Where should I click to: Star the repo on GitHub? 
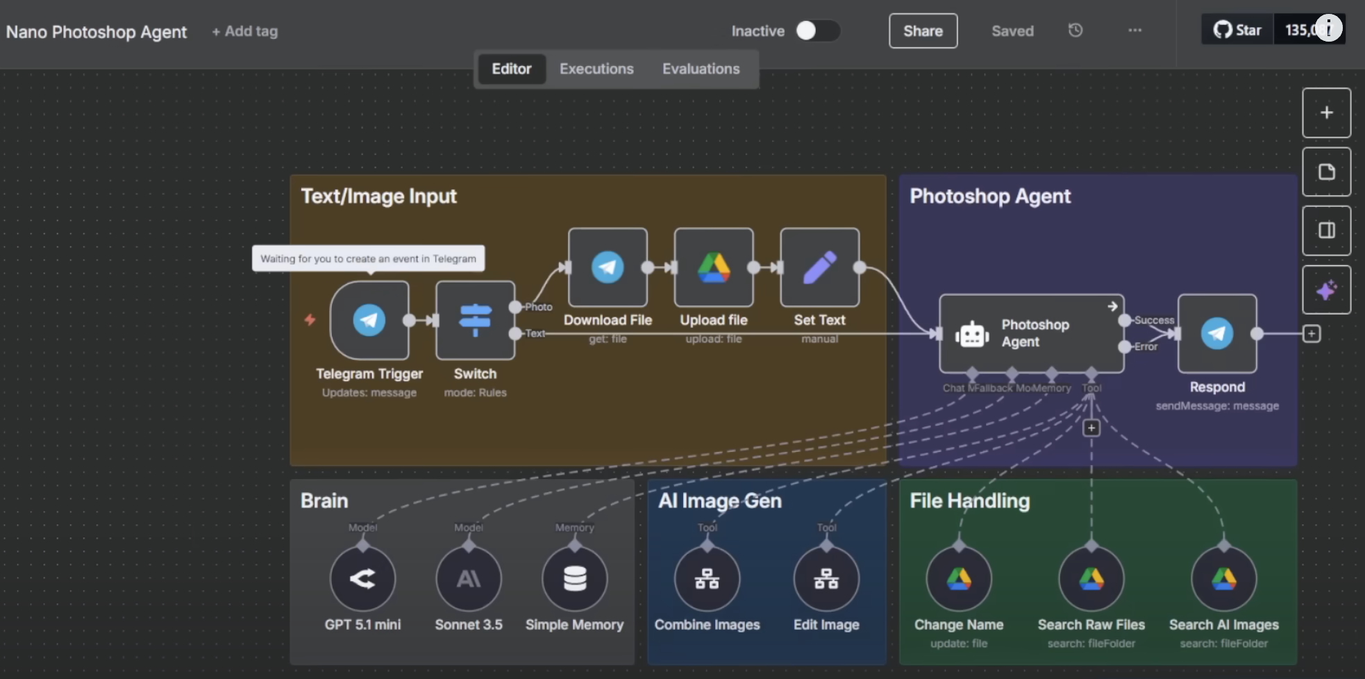[1237, 30]
